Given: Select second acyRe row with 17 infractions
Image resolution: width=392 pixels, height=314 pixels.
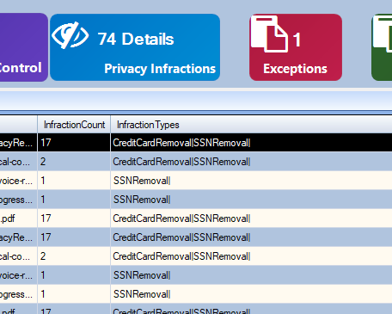Looking at the screenshot, I should [x=196, y=237].
